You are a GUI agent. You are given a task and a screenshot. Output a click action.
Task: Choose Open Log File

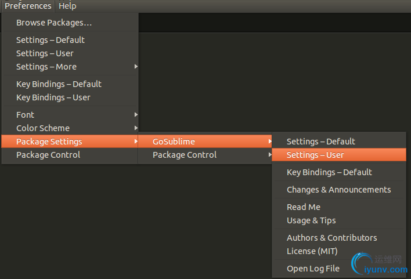(339, 269)
